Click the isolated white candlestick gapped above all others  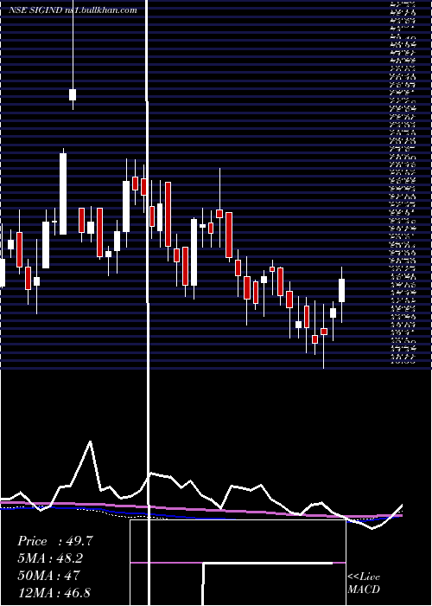click(73, 94)
